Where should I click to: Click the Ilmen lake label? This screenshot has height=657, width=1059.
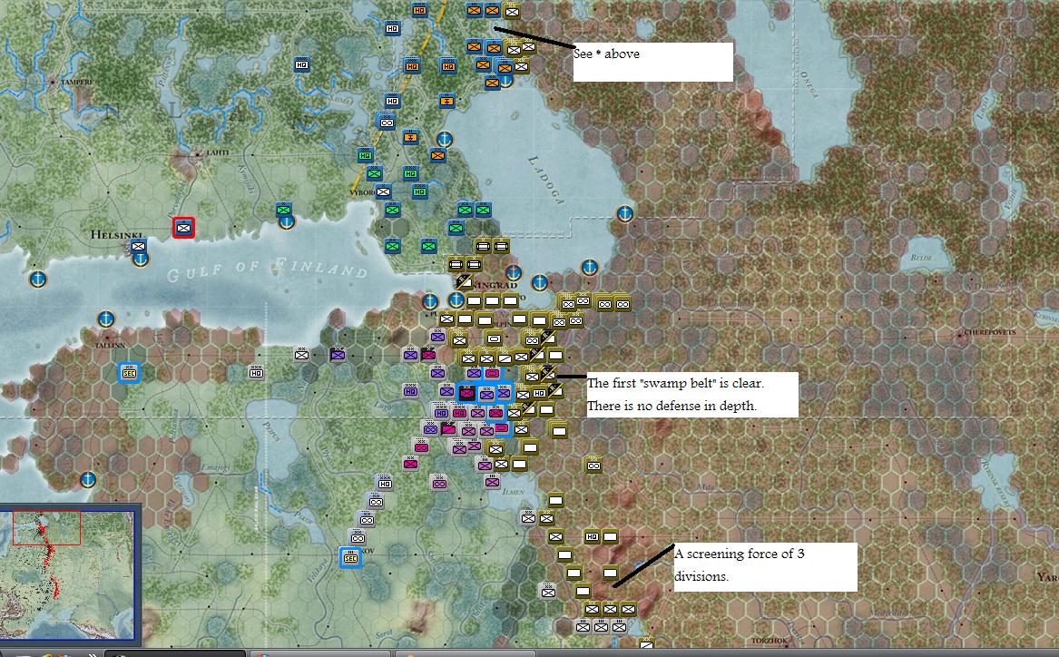point(514,491)
